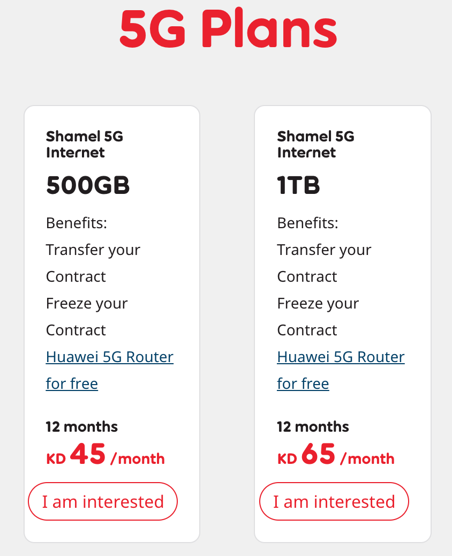Click "I am interested" for the 1TB plan
The image size is (452, 556).
[334, 501]
